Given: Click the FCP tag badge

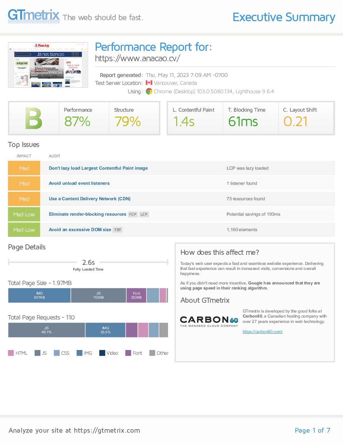Looking at the screenshot, I should (133, 214).
